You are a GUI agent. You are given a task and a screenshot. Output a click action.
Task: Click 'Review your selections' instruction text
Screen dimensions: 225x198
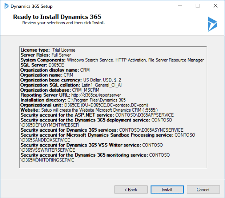tap(63, 23)
